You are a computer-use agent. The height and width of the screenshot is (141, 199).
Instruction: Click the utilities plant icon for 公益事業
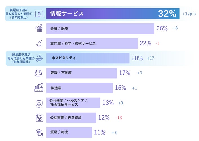coord(39,118)
